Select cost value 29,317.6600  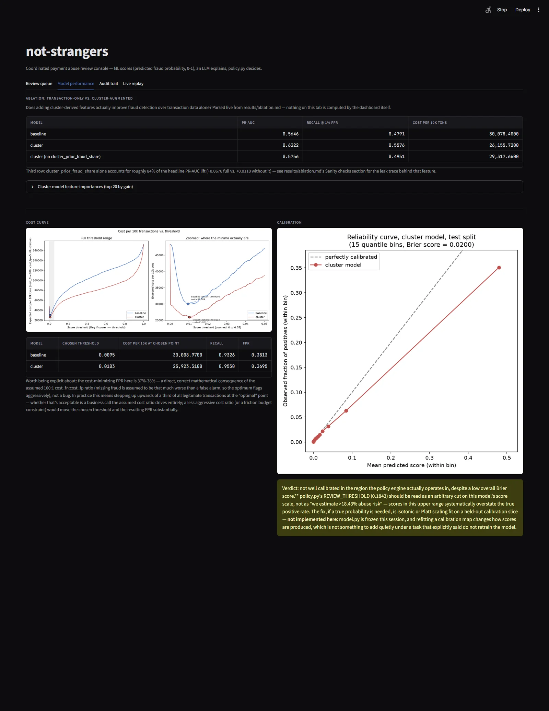click(504, 157)
